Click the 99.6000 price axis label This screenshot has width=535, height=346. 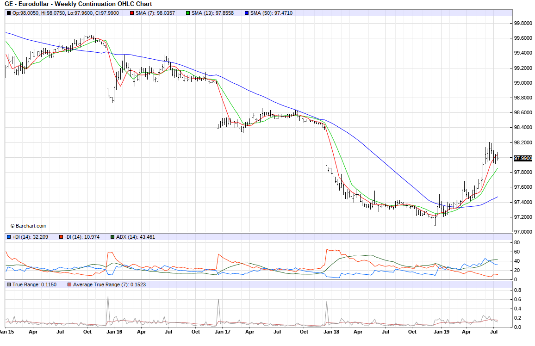point(523,38)
